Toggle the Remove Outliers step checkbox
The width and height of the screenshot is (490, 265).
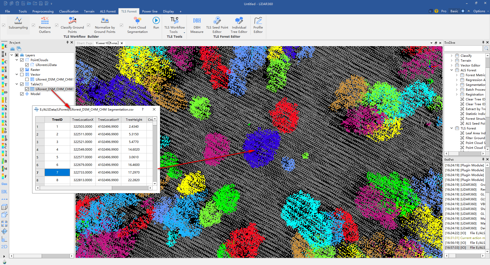[x=33, y=25]
